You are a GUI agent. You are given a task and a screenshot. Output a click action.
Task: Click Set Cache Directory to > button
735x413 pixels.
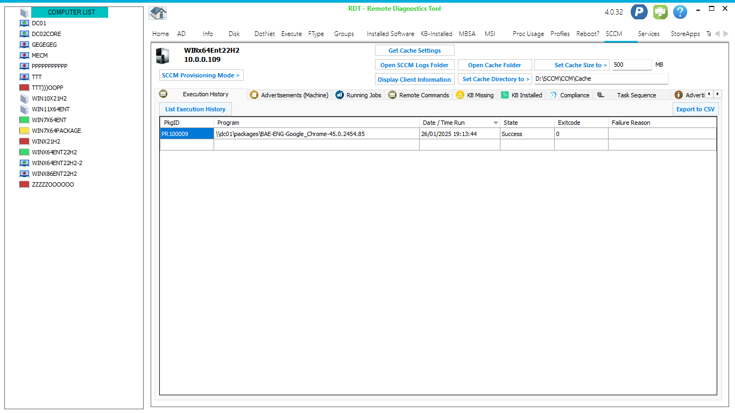(x=495, y=79)
